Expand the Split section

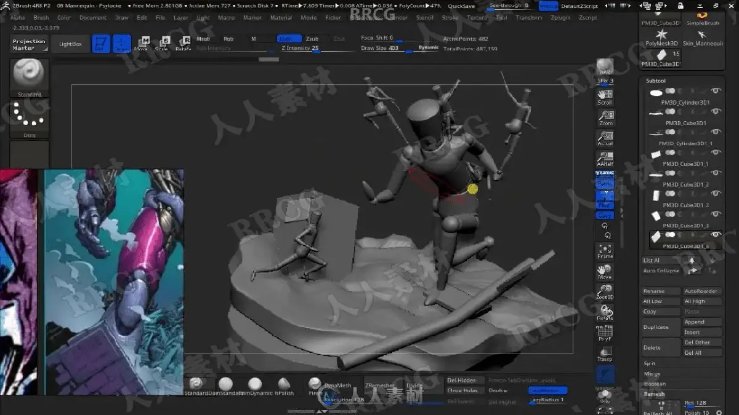coord(650,363)
